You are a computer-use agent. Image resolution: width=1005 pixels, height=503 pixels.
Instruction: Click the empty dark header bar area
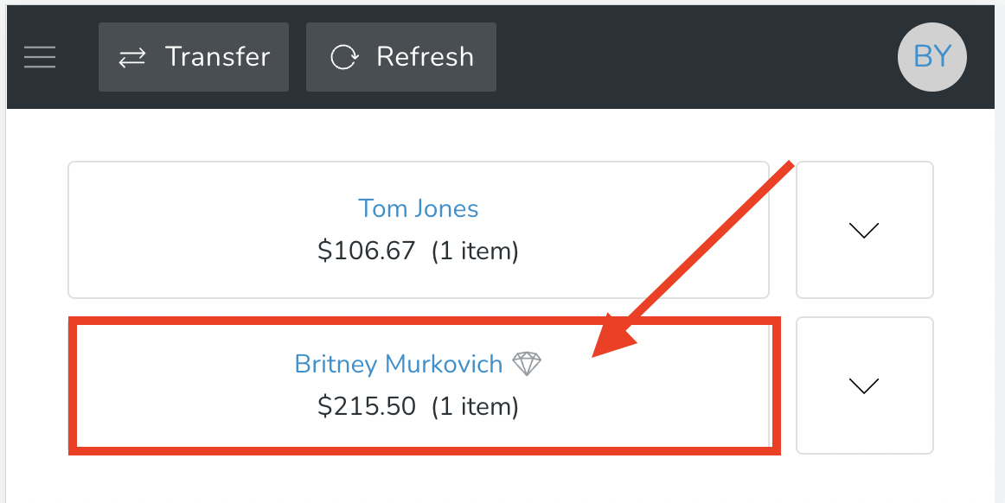pos(692,57)
